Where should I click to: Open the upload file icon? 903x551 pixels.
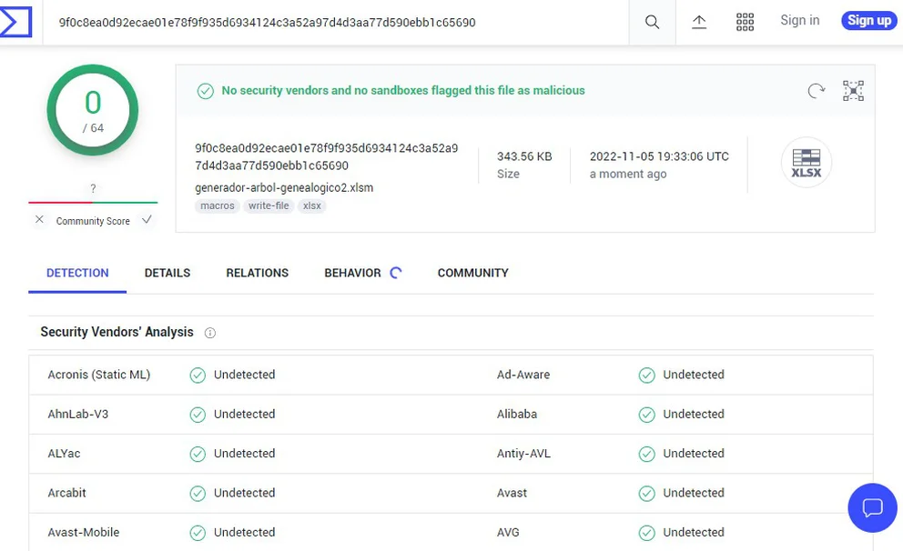tap(698, 22)
